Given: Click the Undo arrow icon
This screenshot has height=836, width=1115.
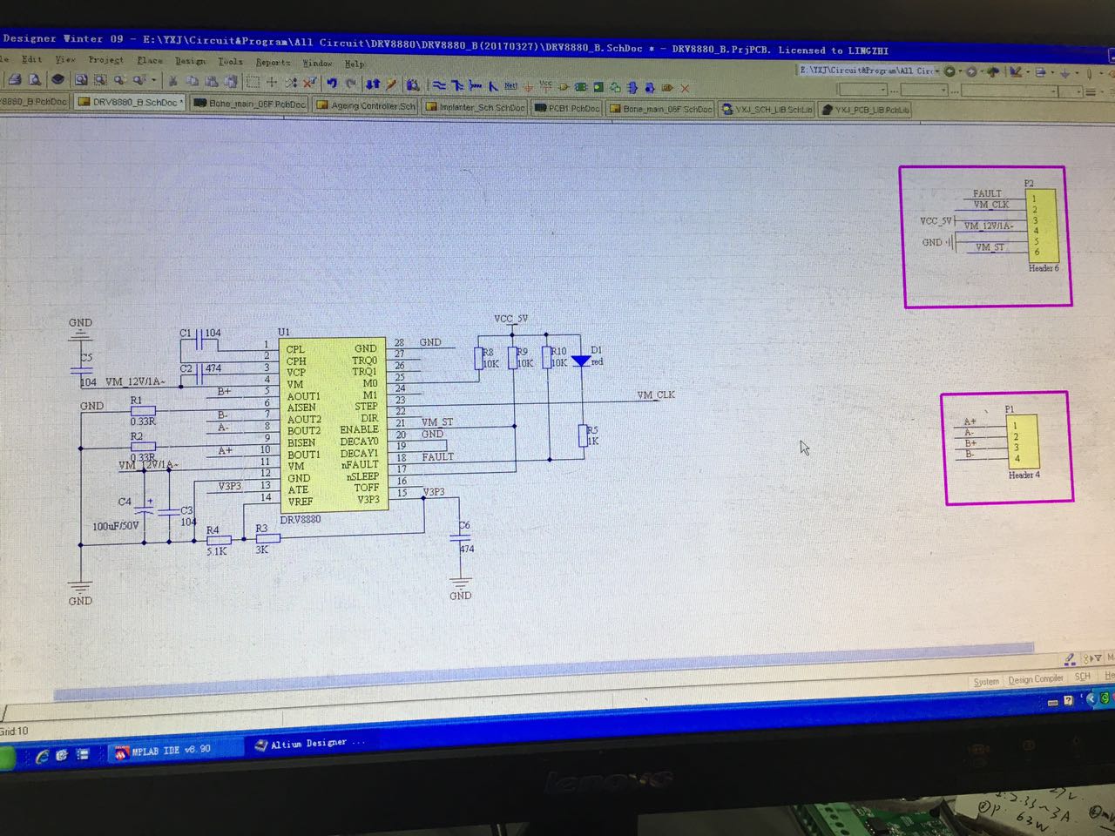Looking at the screenshot, I should (x=332, y=83).
